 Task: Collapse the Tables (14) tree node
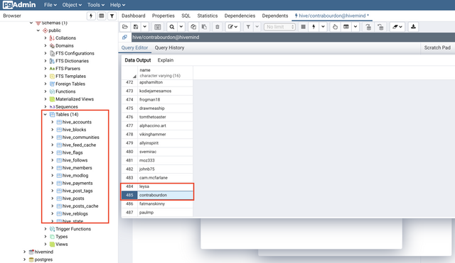45,115
